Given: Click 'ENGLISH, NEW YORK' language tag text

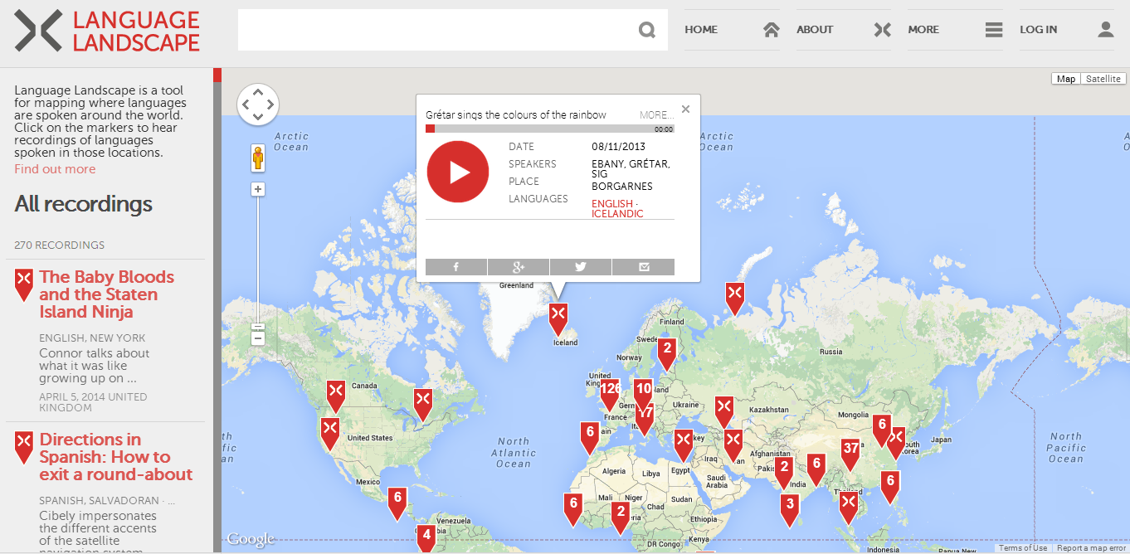Looking at the screenshot, I should pos(92,338).
